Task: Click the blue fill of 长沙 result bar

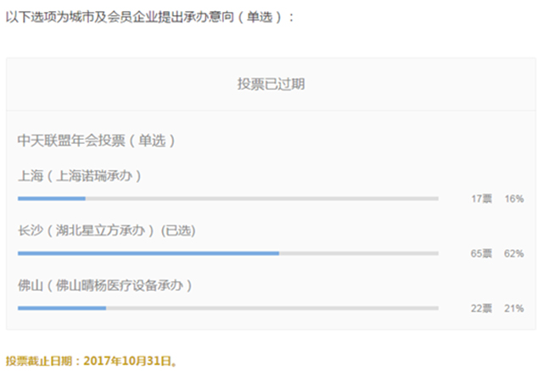Action: (x=148, y=253)
